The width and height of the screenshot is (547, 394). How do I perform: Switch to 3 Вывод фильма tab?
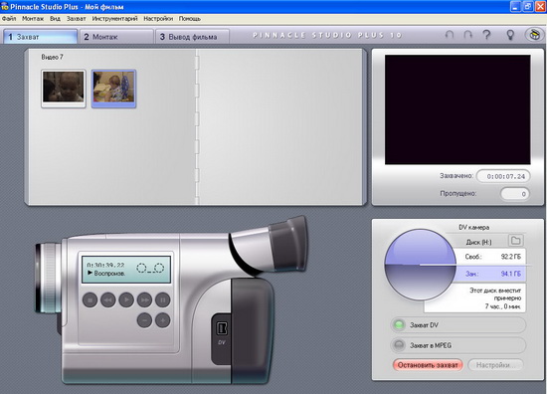[x=193, y=37]
